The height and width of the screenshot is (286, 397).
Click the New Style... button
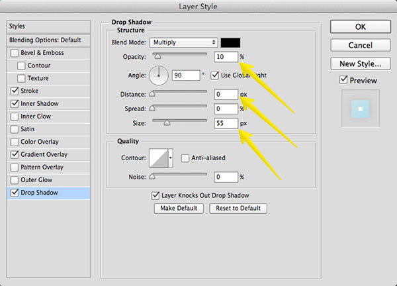click(x=359, y=64)
